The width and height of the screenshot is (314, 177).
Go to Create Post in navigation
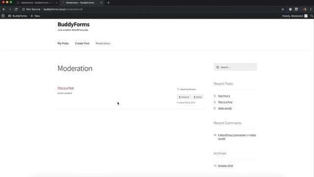point(82,43)
